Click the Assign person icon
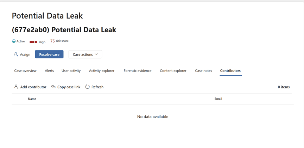 pyautogui.click(x=16, y=54)
